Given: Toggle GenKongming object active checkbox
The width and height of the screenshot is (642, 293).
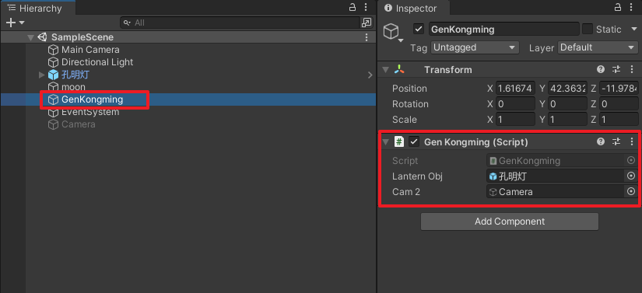Looking at the screenshot, I should (418, 29).
